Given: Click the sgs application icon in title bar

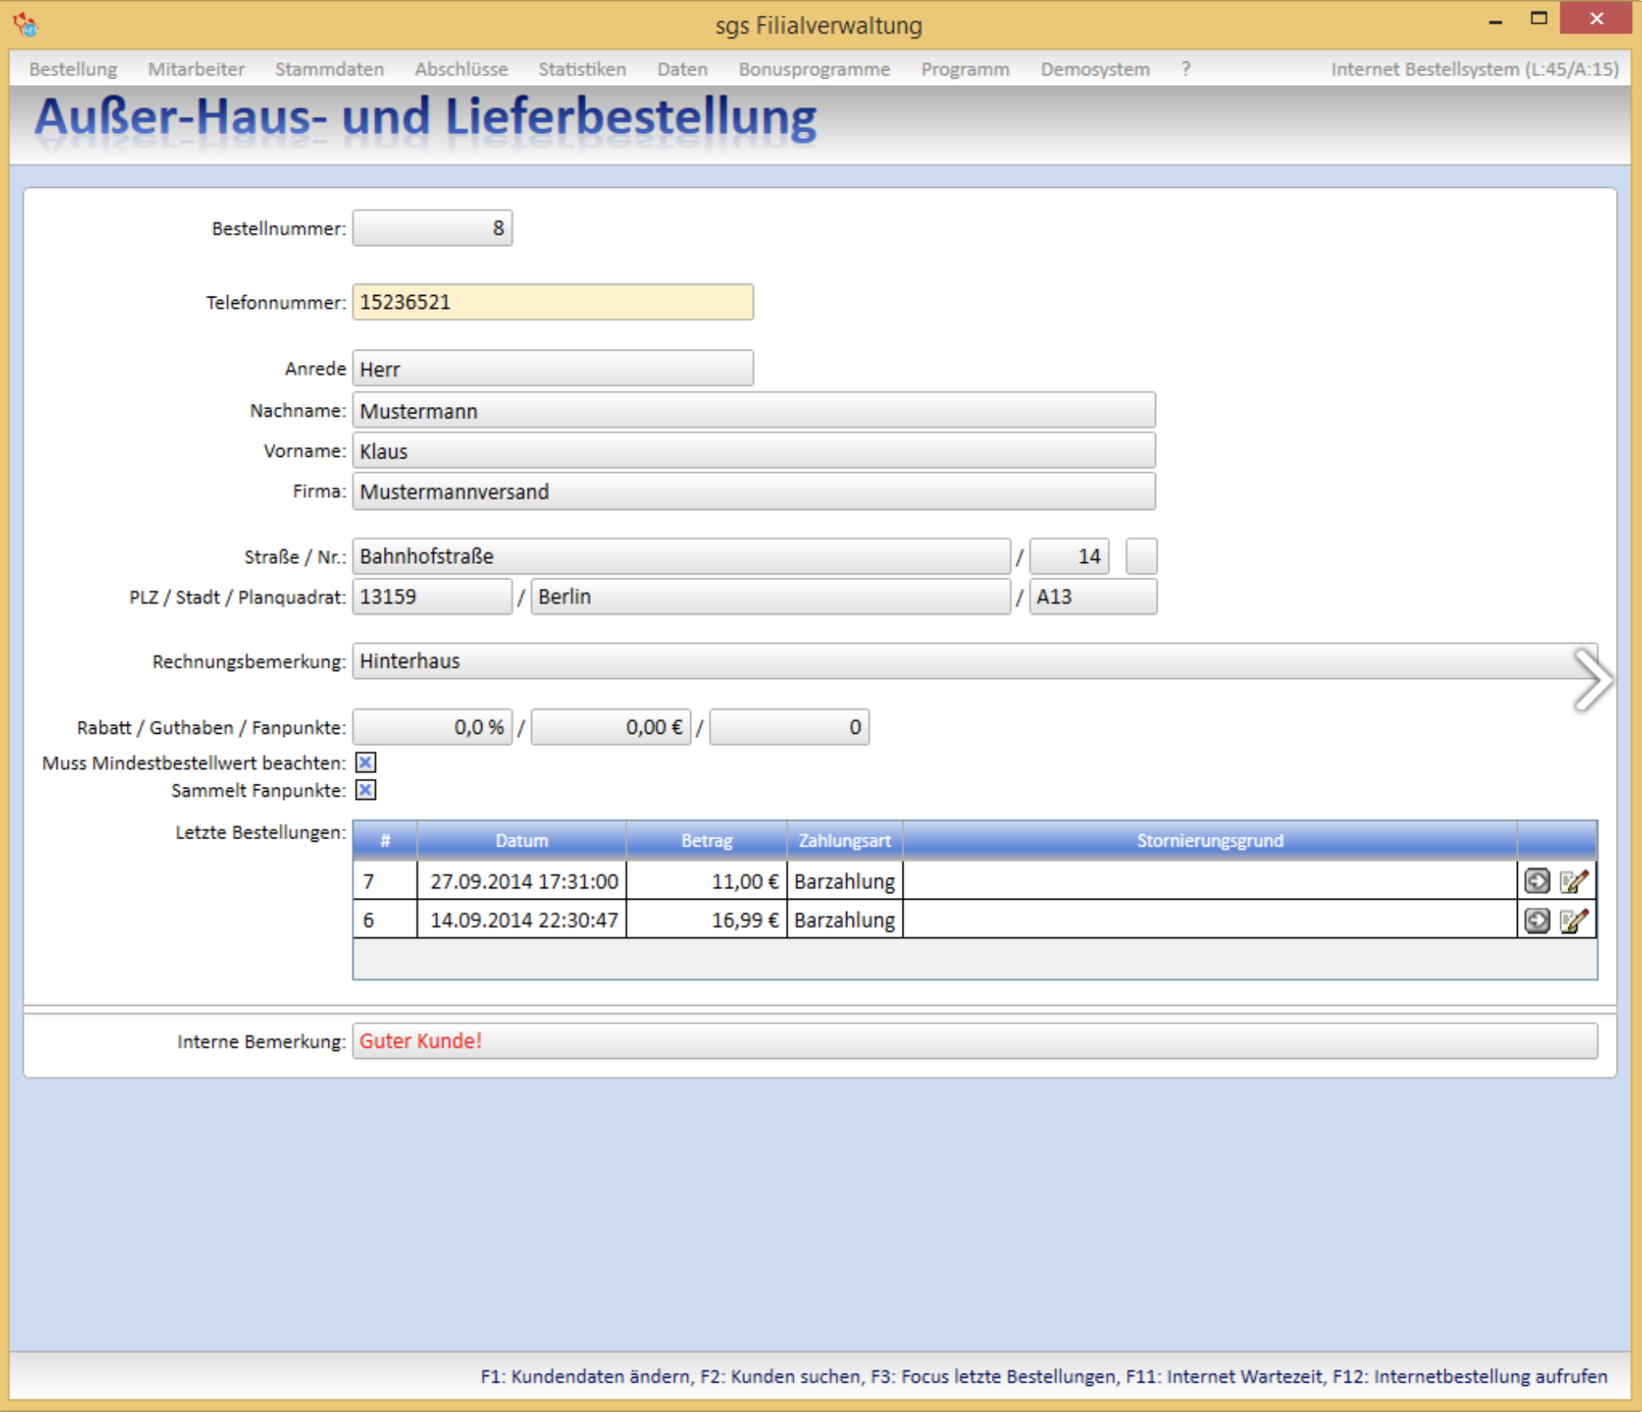Looking at the screenshot, I should pos(25,25).
